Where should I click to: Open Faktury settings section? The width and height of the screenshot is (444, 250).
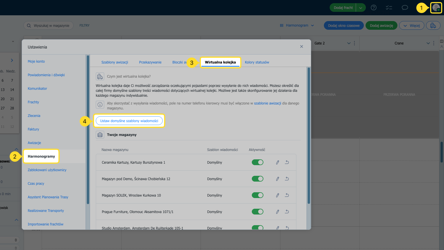point(33,129)
